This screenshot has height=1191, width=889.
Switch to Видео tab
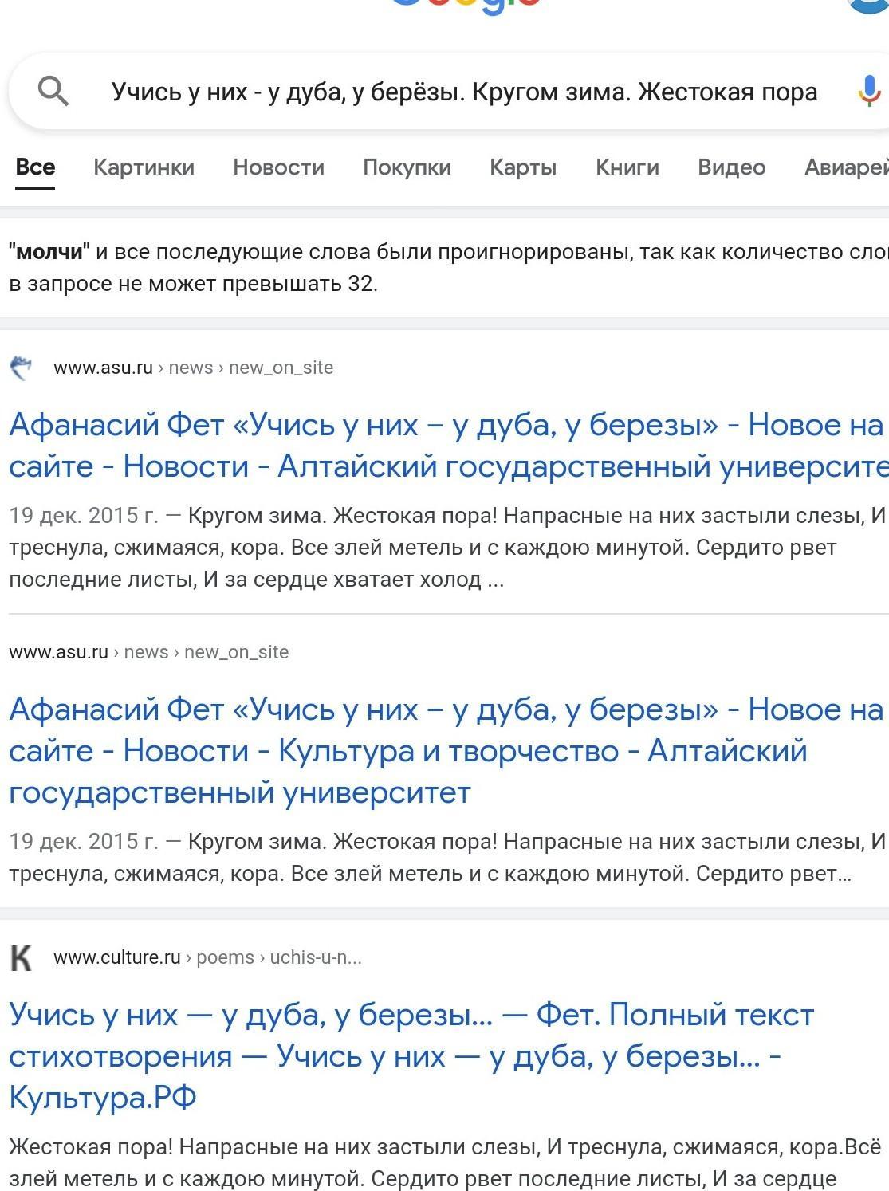click(731, 167)
